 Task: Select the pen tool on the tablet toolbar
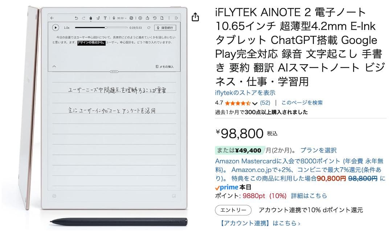(91, 18)
